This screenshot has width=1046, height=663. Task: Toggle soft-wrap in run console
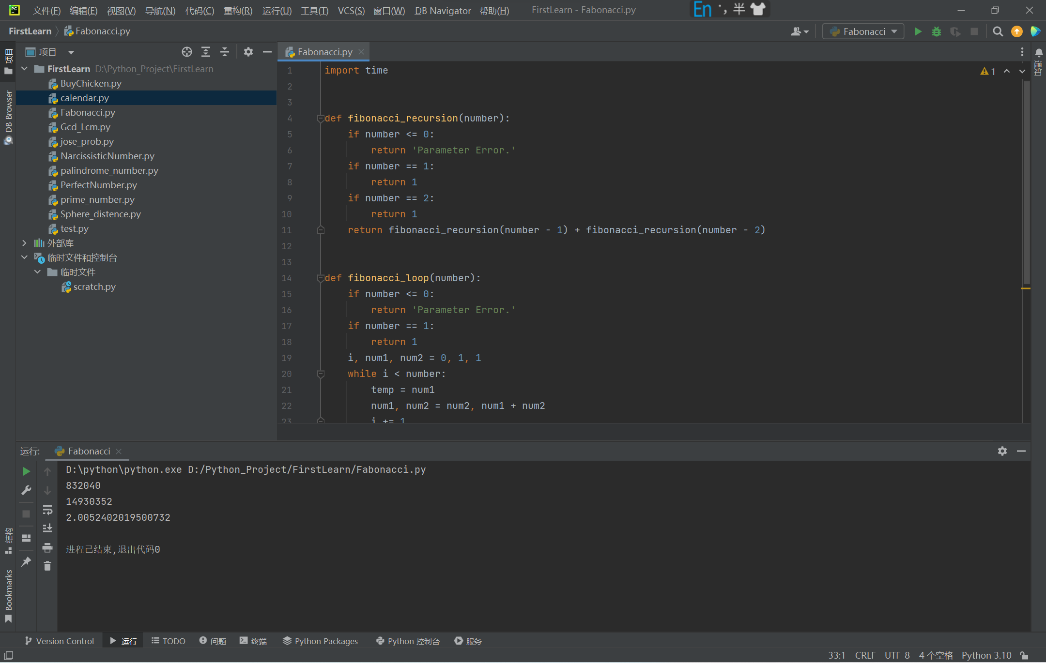pyautogui.click(x=47, y=510)
